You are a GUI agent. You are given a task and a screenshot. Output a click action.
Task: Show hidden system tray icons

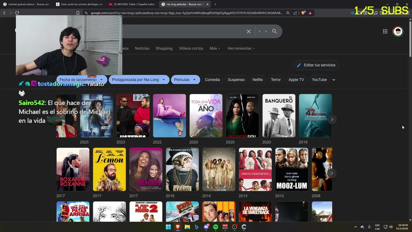coord(355,227)
